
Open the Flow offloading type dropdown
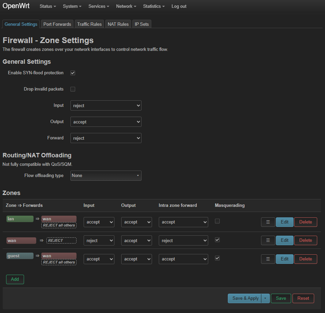click(x=106, y=176)
